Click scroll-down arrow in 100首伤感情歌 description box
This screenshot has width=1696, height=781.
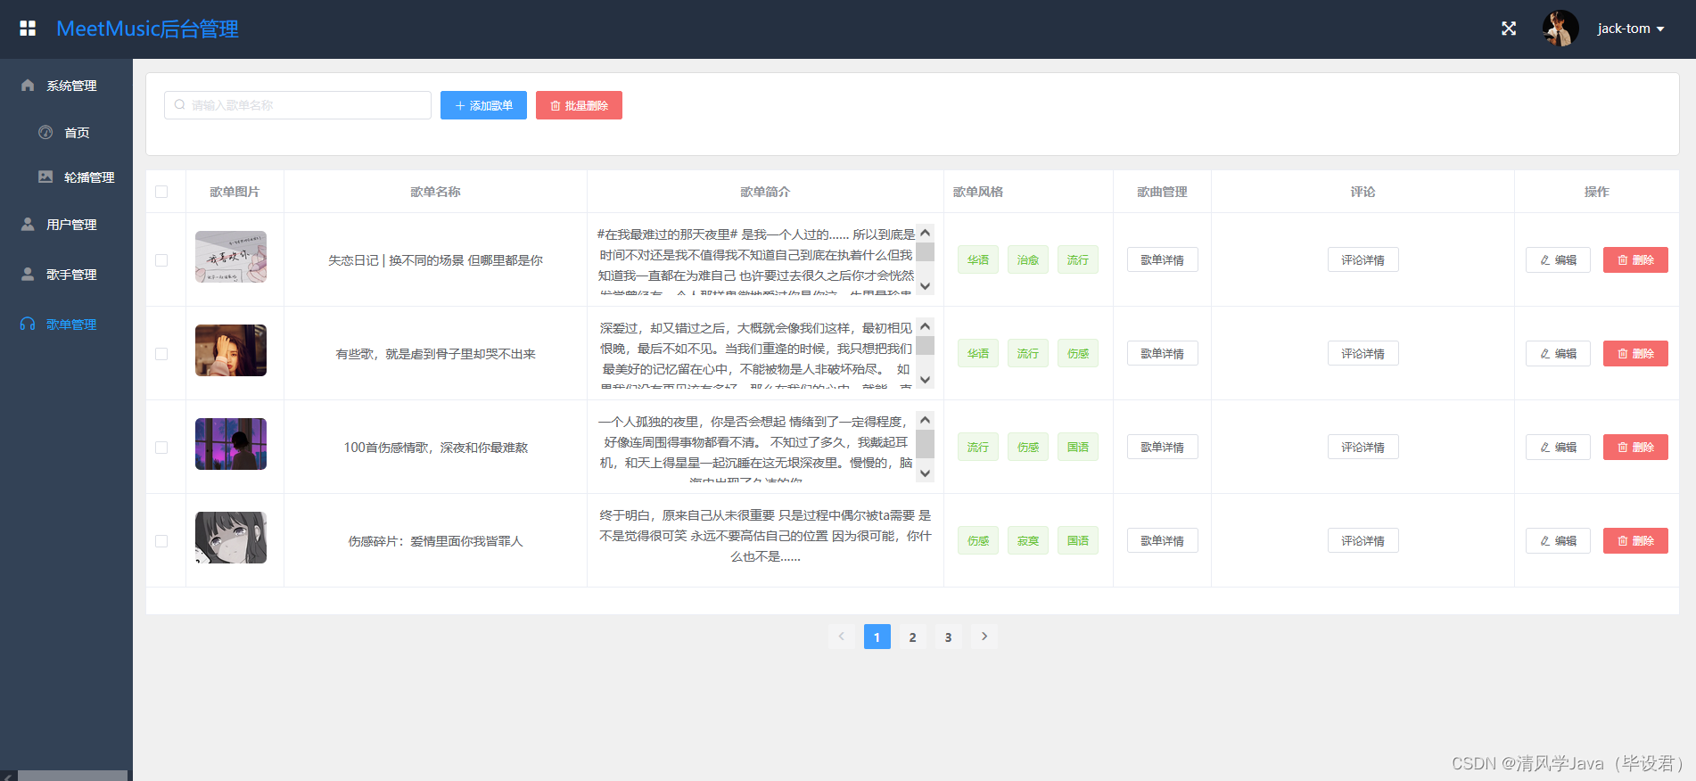point(926,473)
